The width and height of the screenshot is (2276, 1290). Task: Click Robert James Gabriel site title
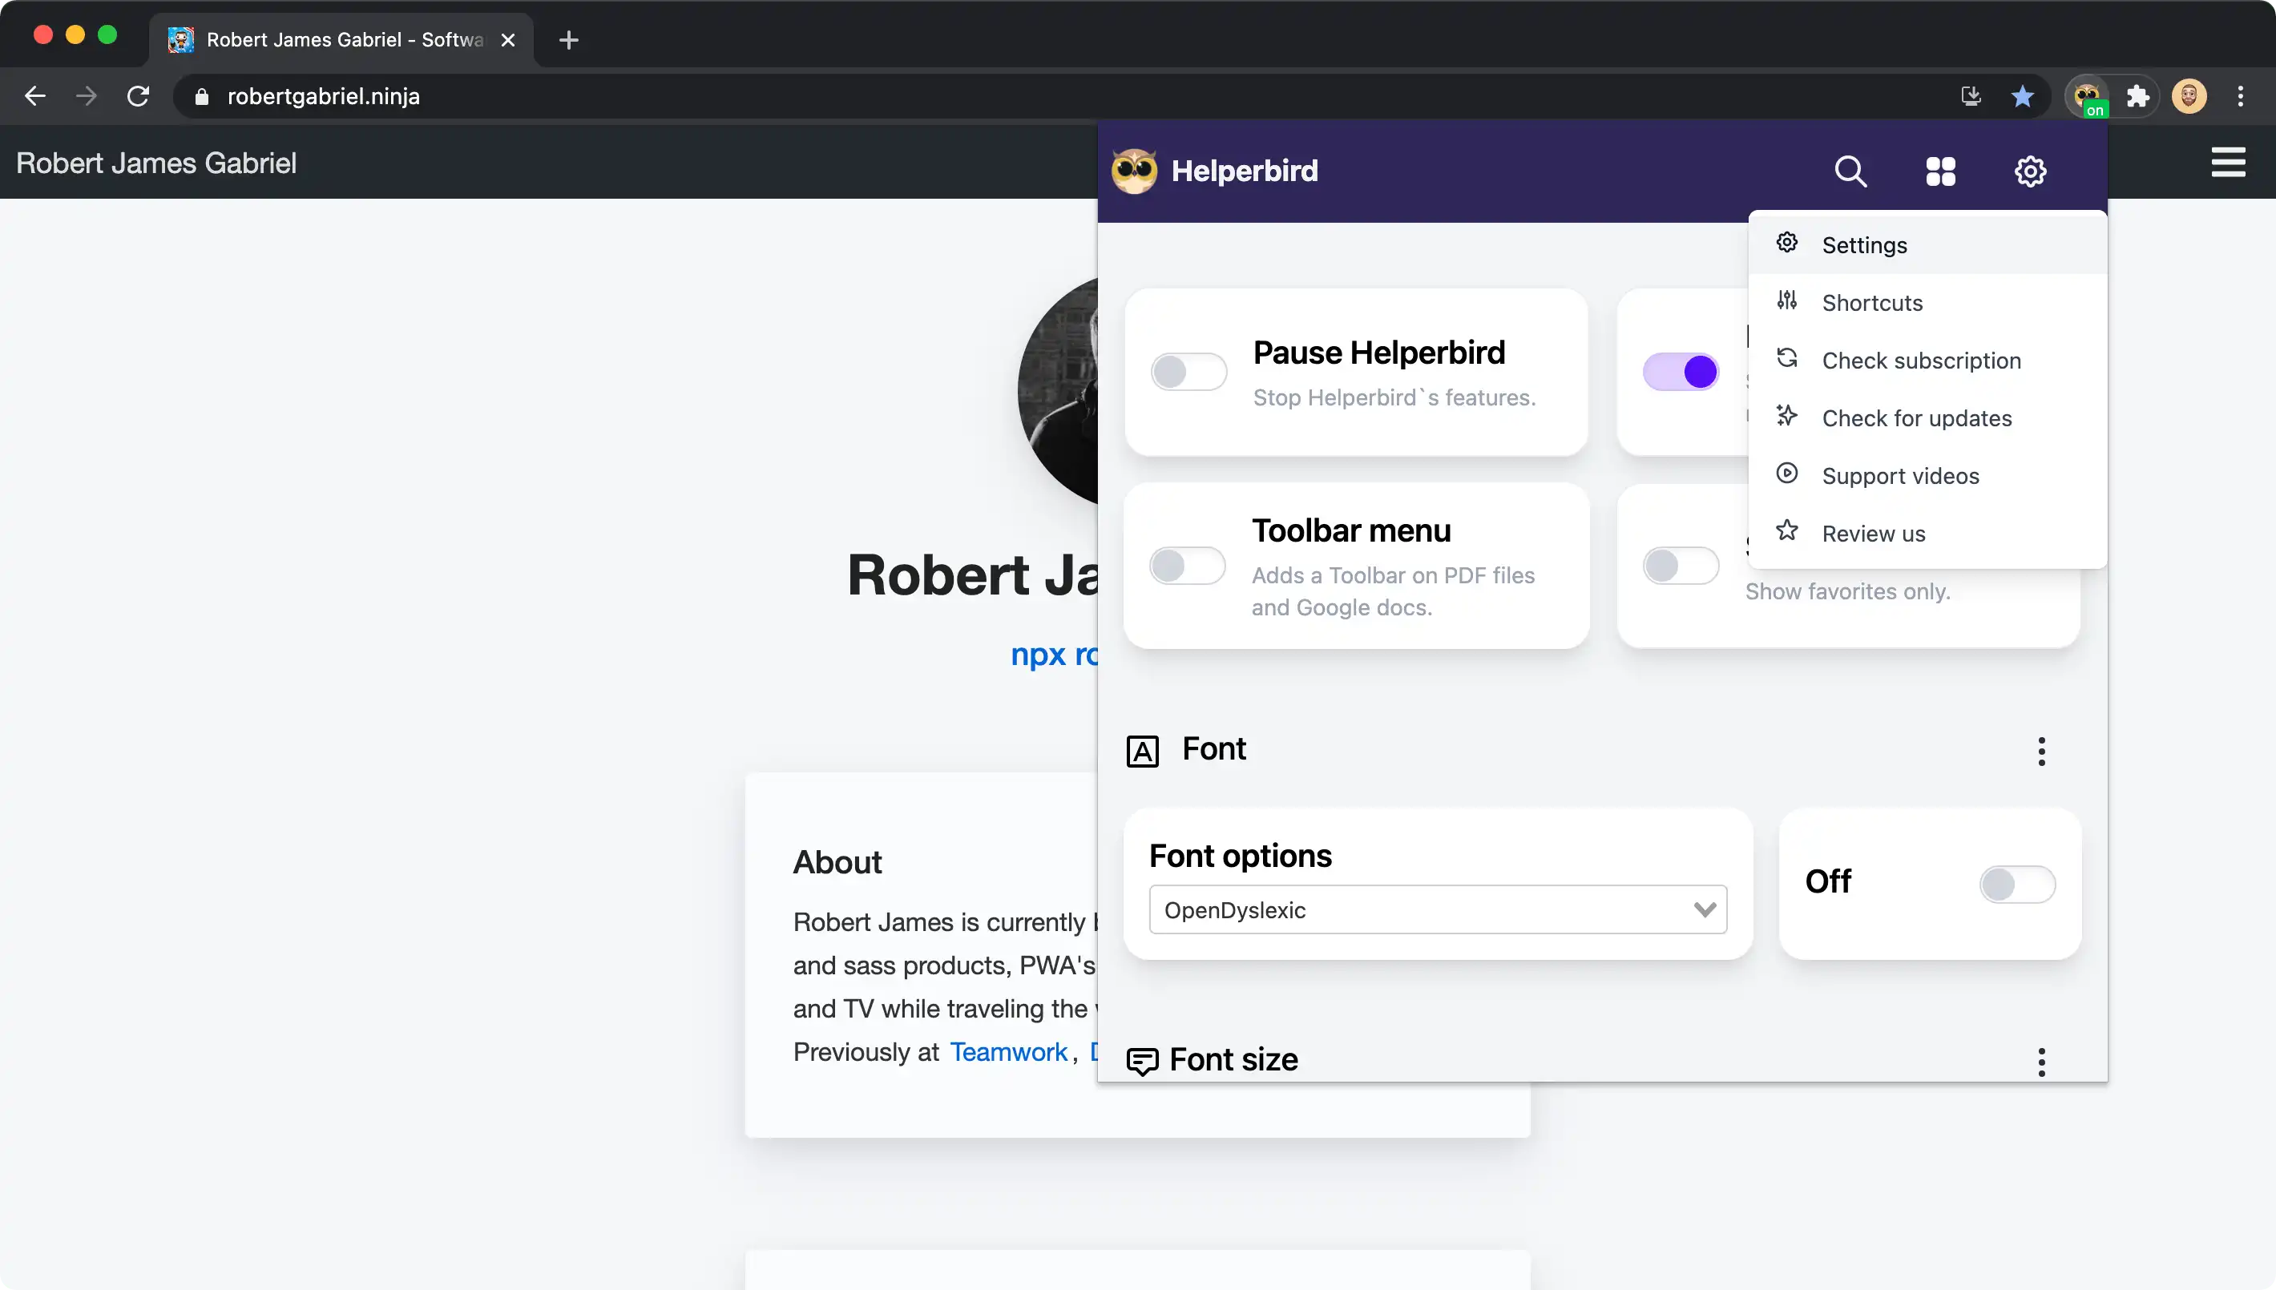pyautogui.click(x=156, y=163)
